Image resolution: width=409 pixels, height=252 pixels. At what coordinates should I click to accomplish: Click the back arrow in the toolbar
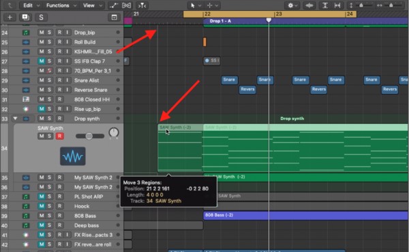10,5
